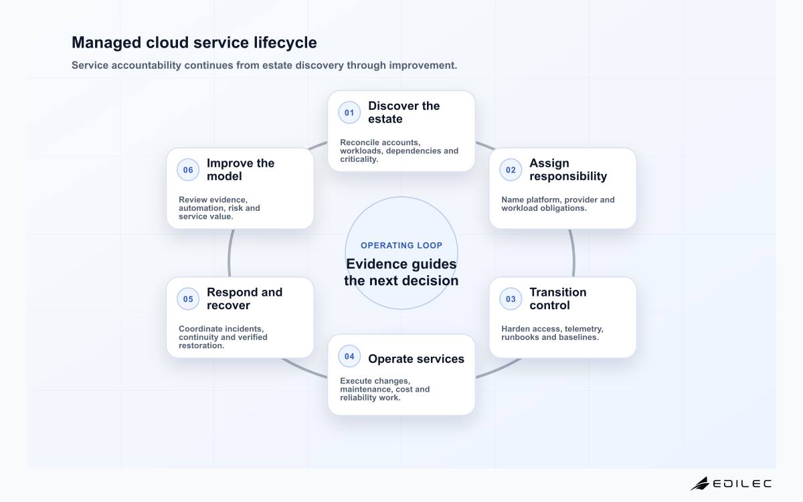Select the 'Operate services' heading
Screen dimensions: 803x502
(416, 359)
